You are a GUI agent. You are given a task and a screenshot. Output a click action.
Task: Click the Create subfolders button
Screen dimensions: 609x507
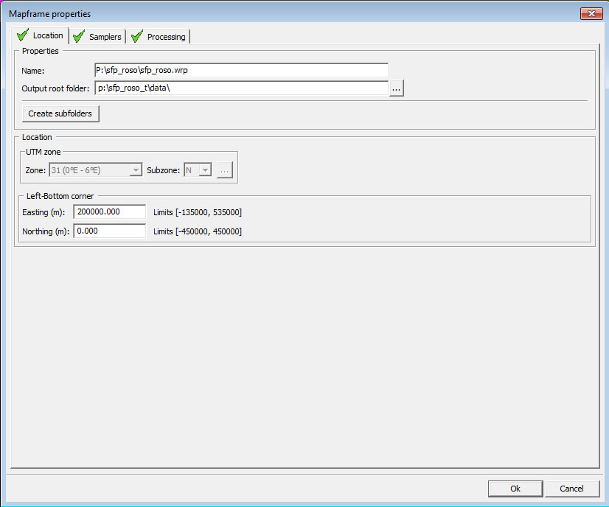pyautogui.click(x=60, y=113)
